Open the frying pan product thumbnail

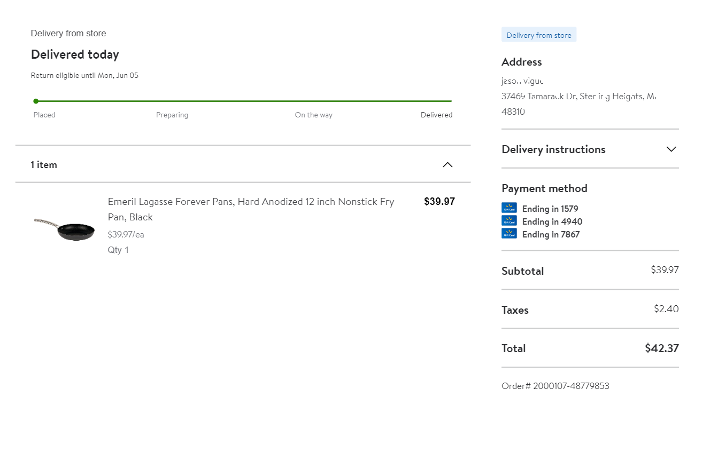[65, 228]
